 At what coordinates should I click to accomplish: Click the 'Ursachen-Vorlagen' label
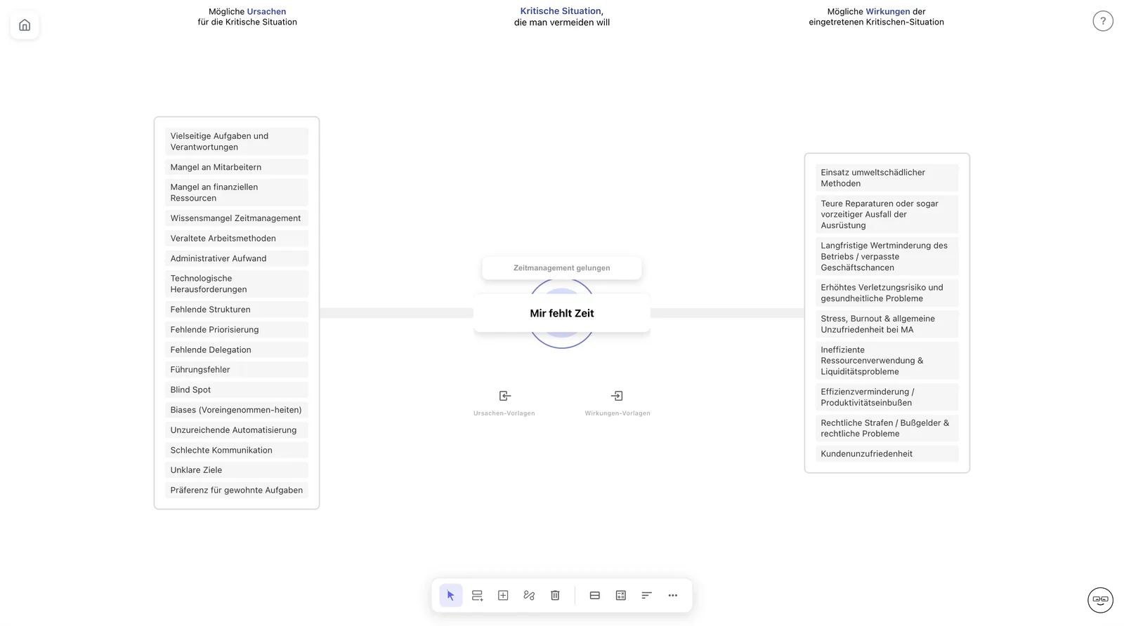coord(504,413)
